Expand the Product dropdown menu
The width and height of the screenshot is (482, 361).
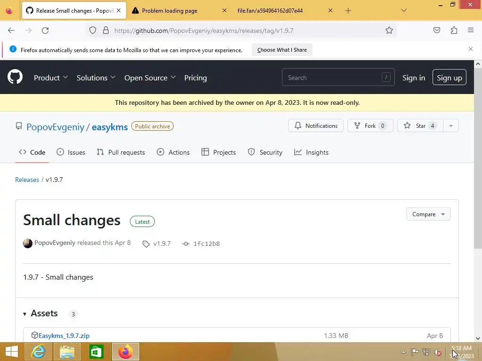click(51, 78)
